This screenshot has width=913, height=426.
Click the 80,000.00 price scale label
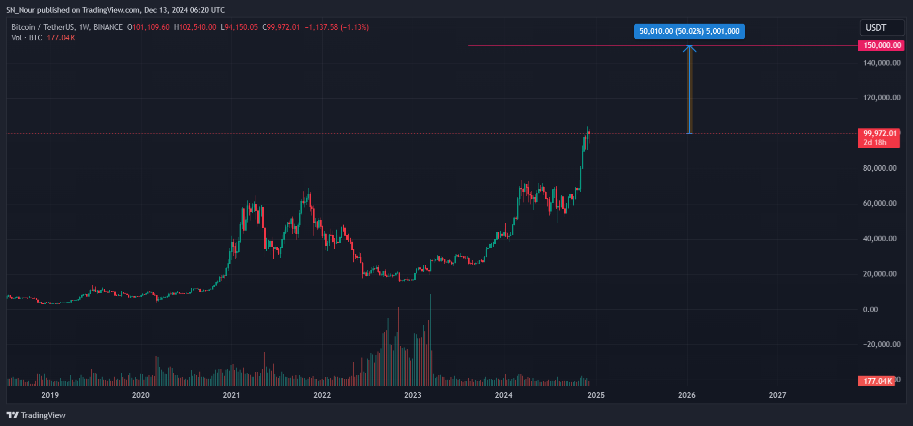(x=880, y=168)
